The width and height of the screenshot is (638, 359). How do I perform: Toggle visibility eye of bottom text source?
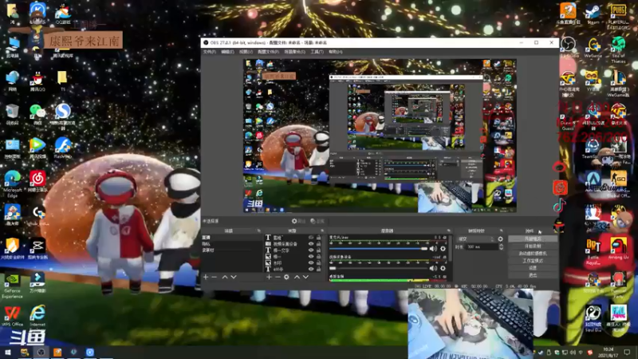point(311,269)
